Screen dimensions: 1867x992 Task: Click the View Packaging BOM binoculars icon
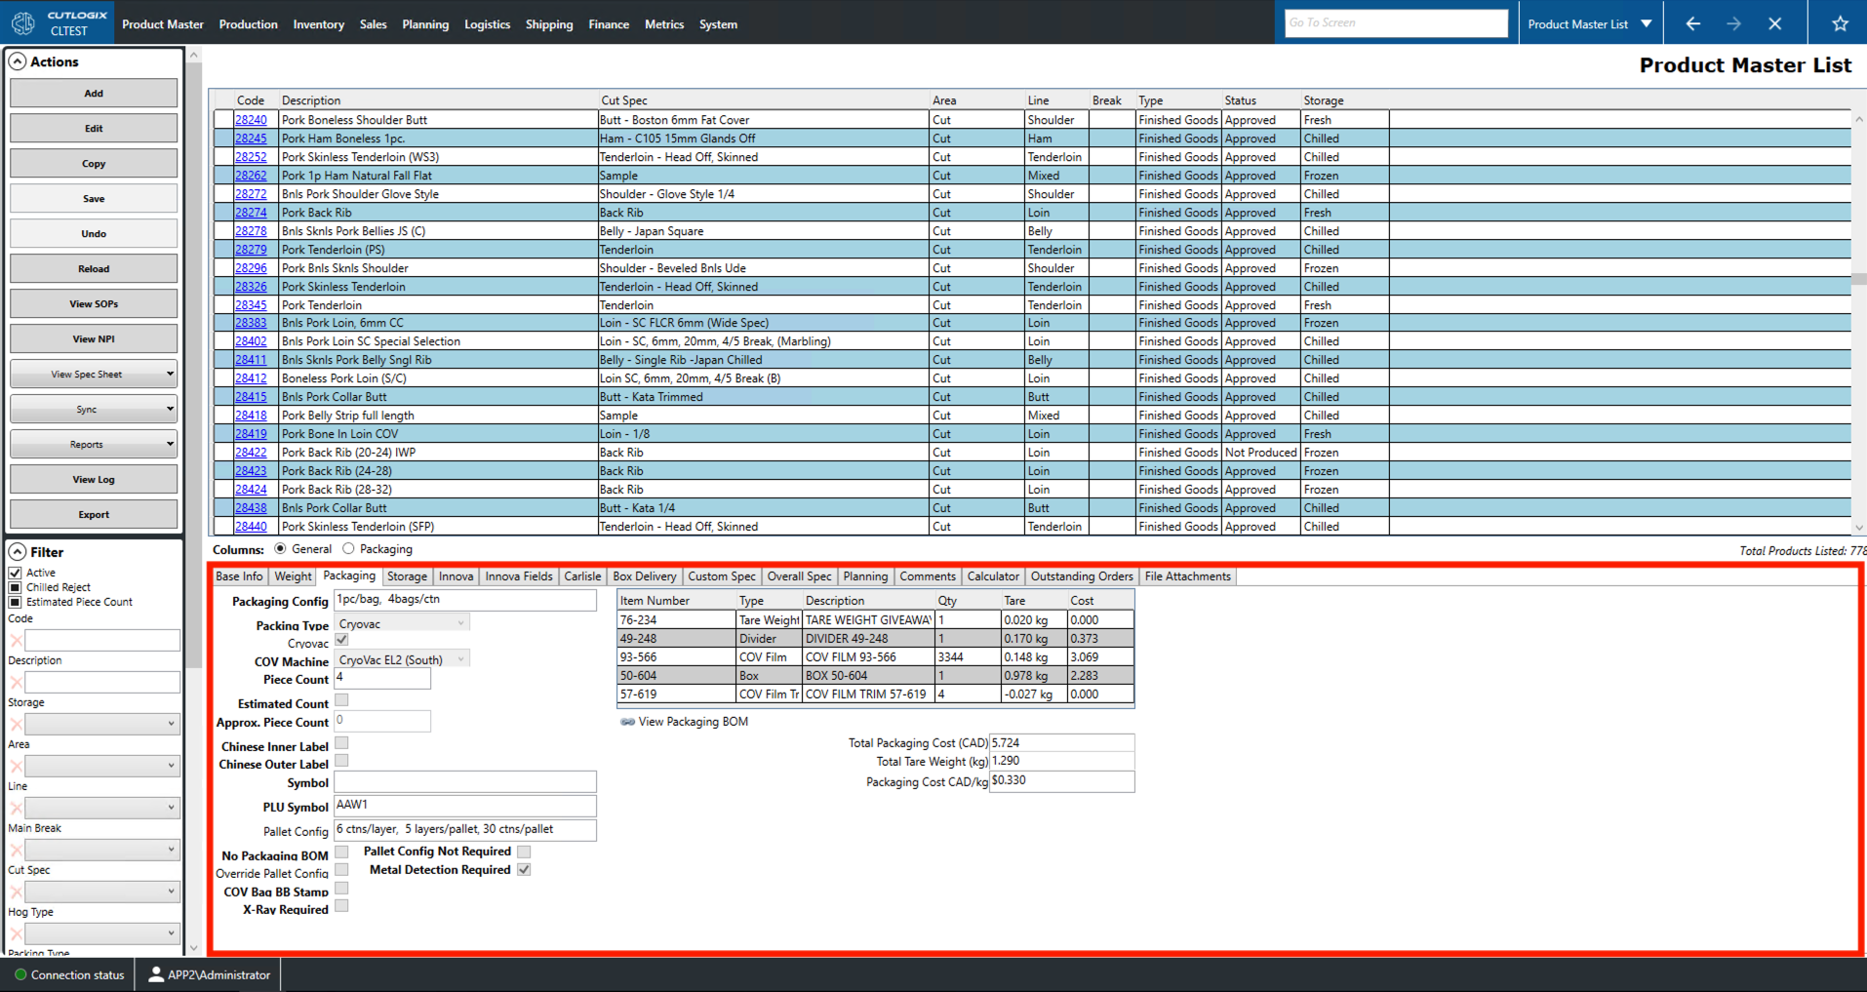[x=625, y=722]
